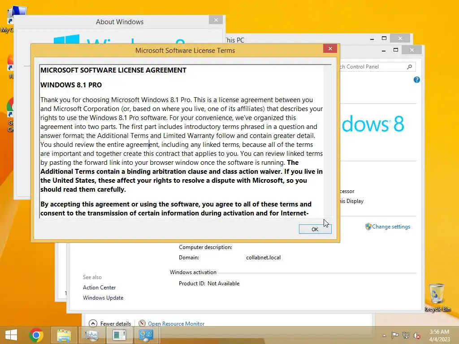Show hidden system tray icons

pos(384,335)
